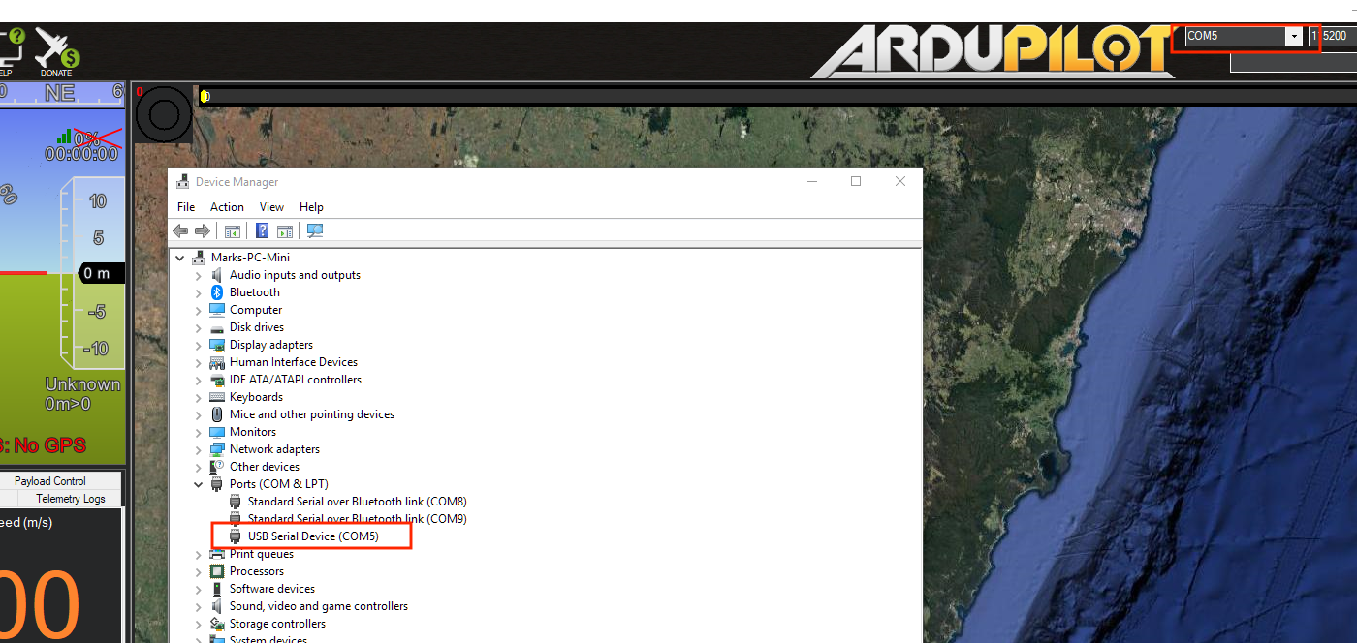Switch to the Payload Control tab

50,481
